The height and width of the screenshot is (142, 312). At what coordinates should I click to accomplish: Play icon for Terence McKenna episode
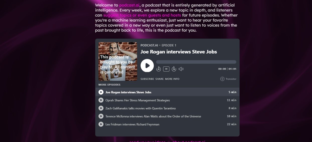pyautogui.click(x=101, y=116)
